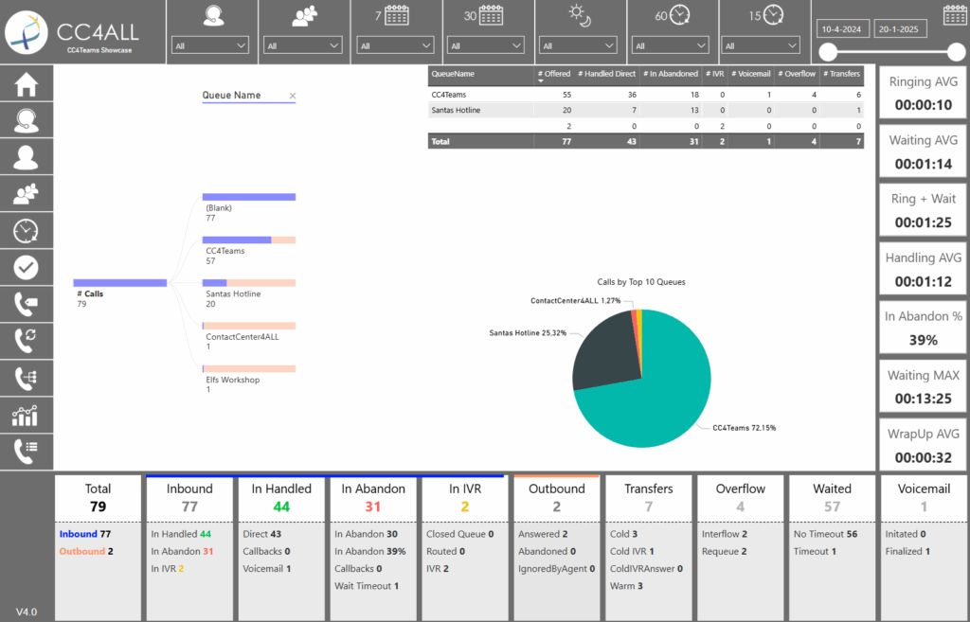Open the phone with tag icon page
Viewport: 970px width, 622px height.
pos(27,304)
